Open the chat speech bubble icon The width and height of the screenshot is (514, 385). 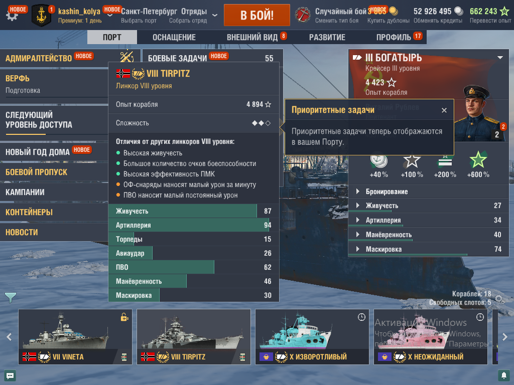coord(10,375)
